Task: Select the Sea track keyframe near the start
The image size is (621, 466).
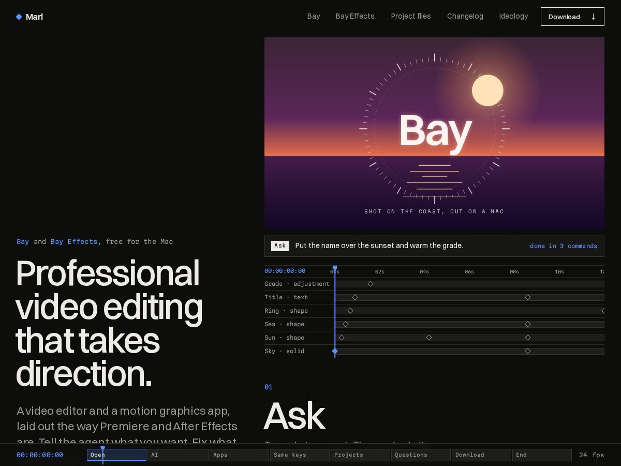Action: pos(346,324)
